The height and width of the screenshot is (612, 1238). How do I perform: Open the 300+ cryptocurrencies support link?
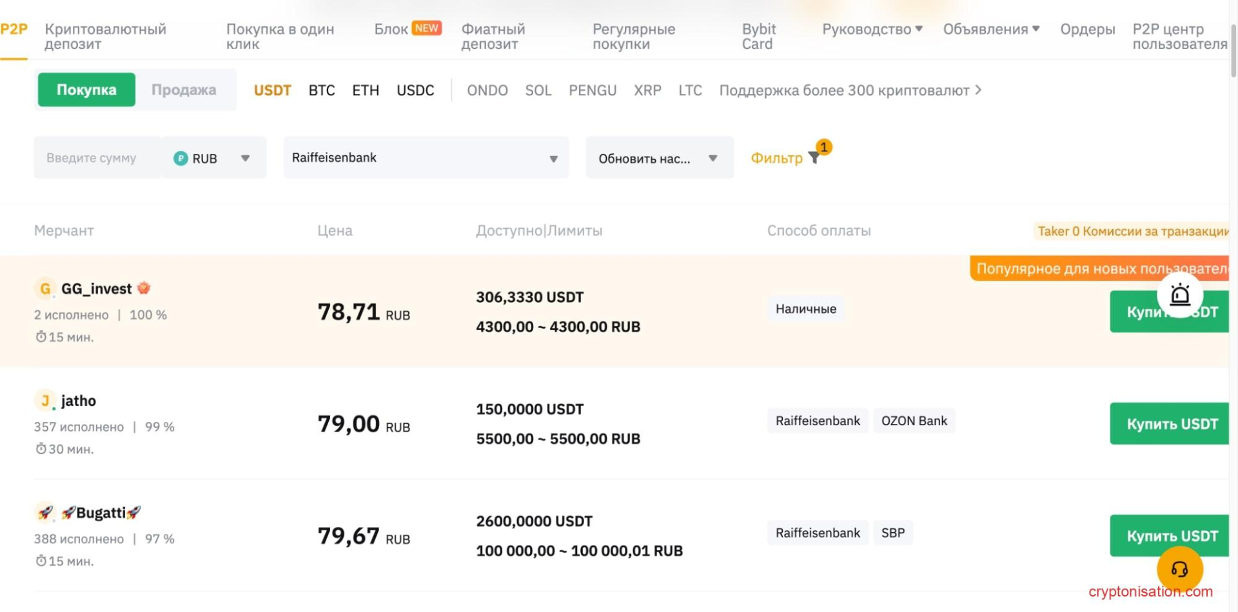pos(850,90)
